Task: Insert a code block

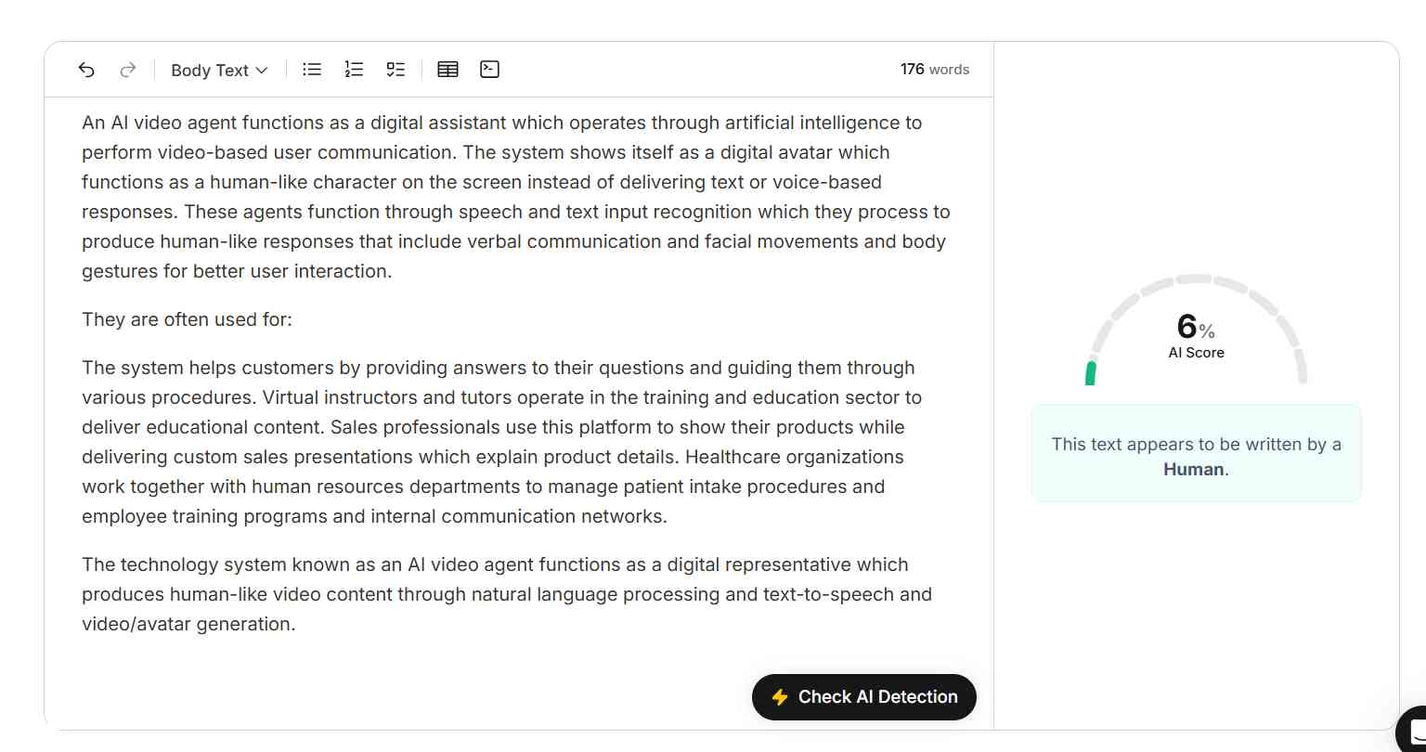Action: coord(489,69)
